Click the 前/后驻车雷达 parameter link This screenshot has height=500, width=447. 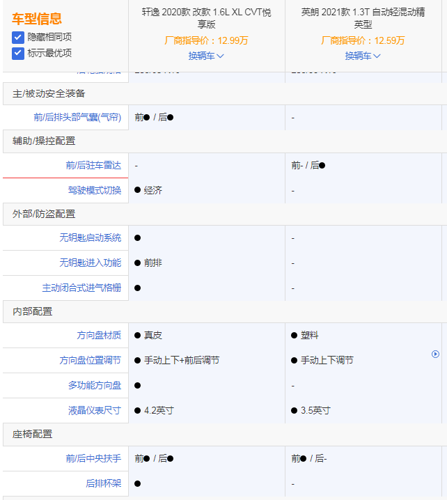[93, 165]
